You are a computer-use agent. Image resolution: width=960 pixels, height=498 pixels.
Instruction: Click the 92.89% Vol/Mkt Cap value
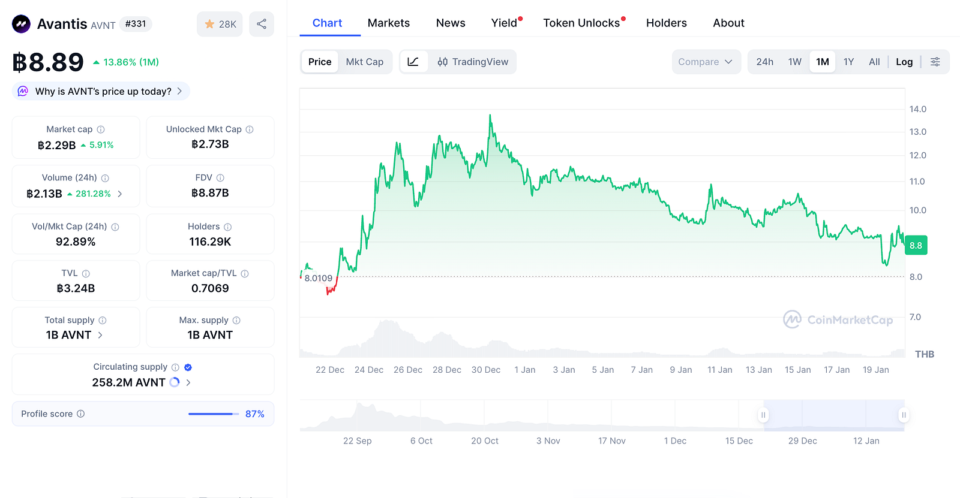(x=76, y=242)
